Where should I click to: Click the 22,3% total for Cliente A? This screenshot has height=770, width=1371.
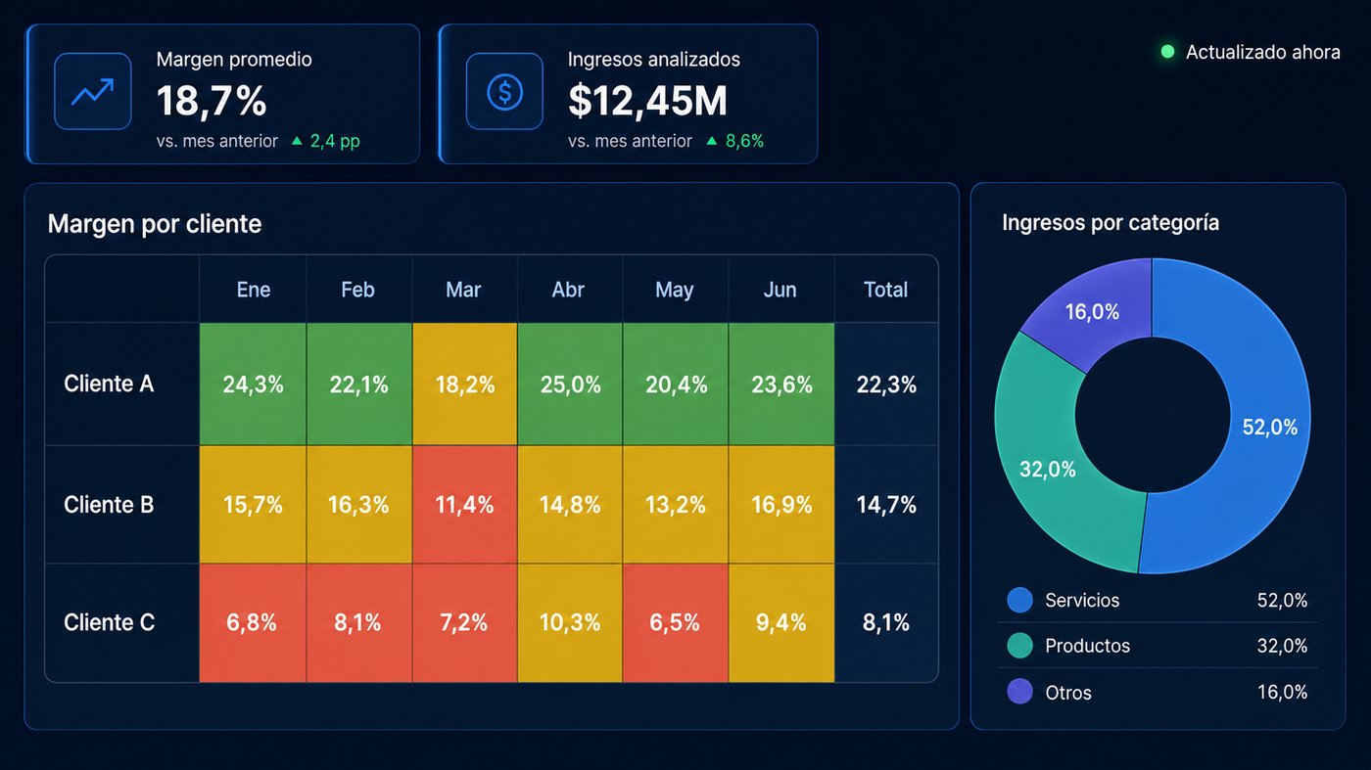(x=886, y=385)
